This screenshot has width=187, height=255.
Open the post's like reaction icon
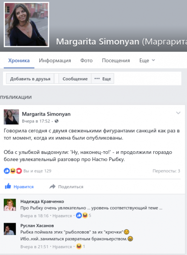[7, 171]
